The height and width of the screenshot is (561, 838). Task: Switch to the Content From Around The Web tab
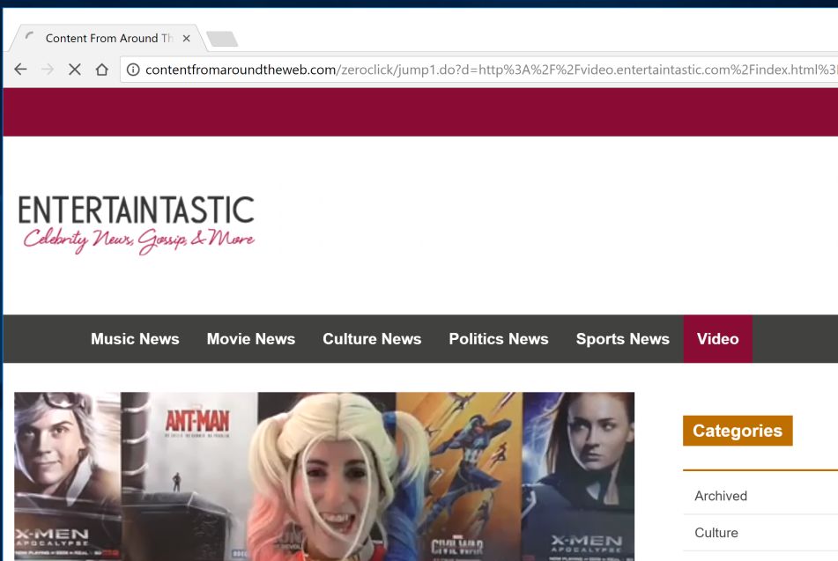(110, 38)
